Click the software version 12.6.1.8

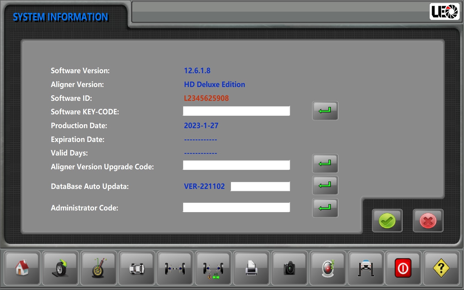click(197, 71)
